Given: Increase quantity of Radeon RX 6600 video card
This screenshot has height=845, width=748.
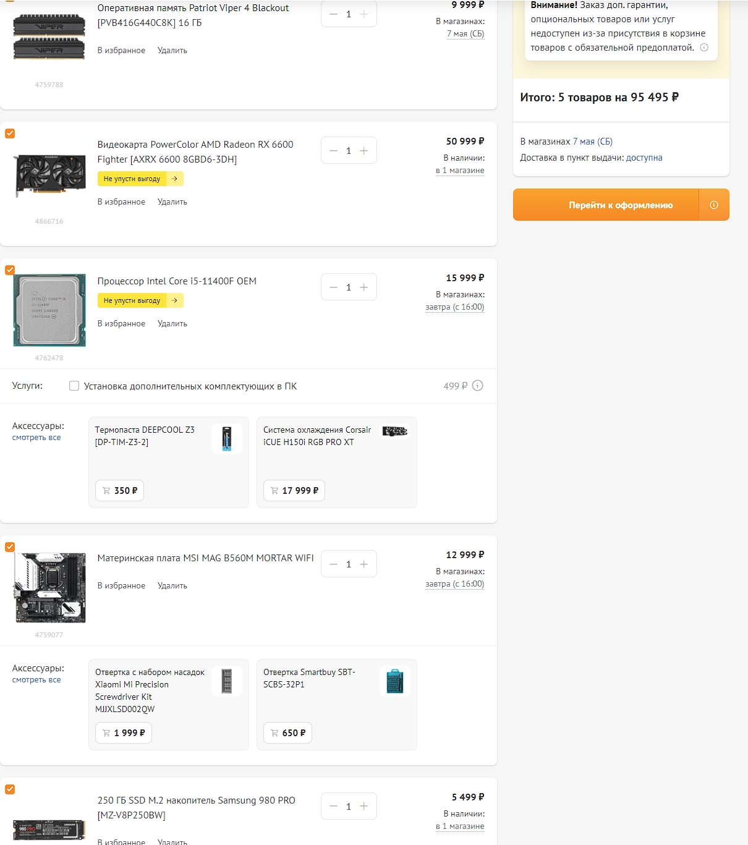Looking at the screenshot, I should coord(363,151).
